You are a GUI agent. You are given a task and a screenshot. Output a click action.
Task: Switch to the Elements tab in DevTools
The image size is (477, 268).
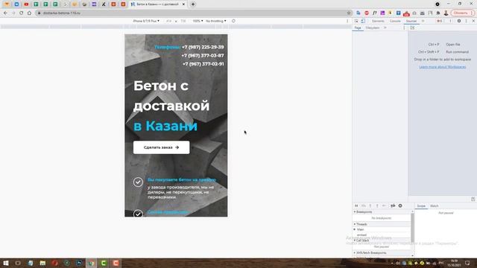pyautogui.click(x=378, y=21)
